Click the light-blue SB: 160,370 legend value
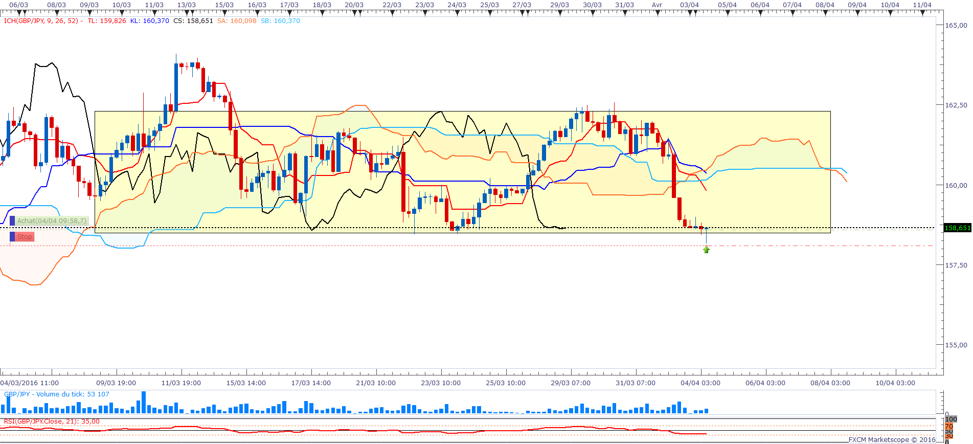Screen dimensions: 973x444 click(280, 21)
